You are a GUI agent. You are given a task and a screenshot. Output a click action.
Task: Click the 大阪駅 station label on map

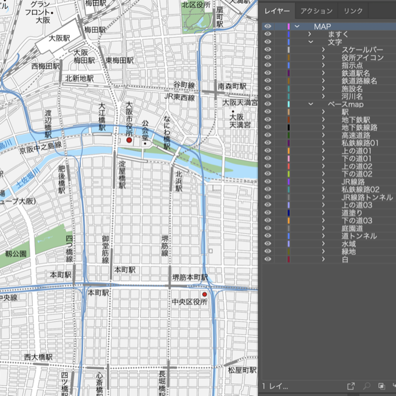point(60,39)
